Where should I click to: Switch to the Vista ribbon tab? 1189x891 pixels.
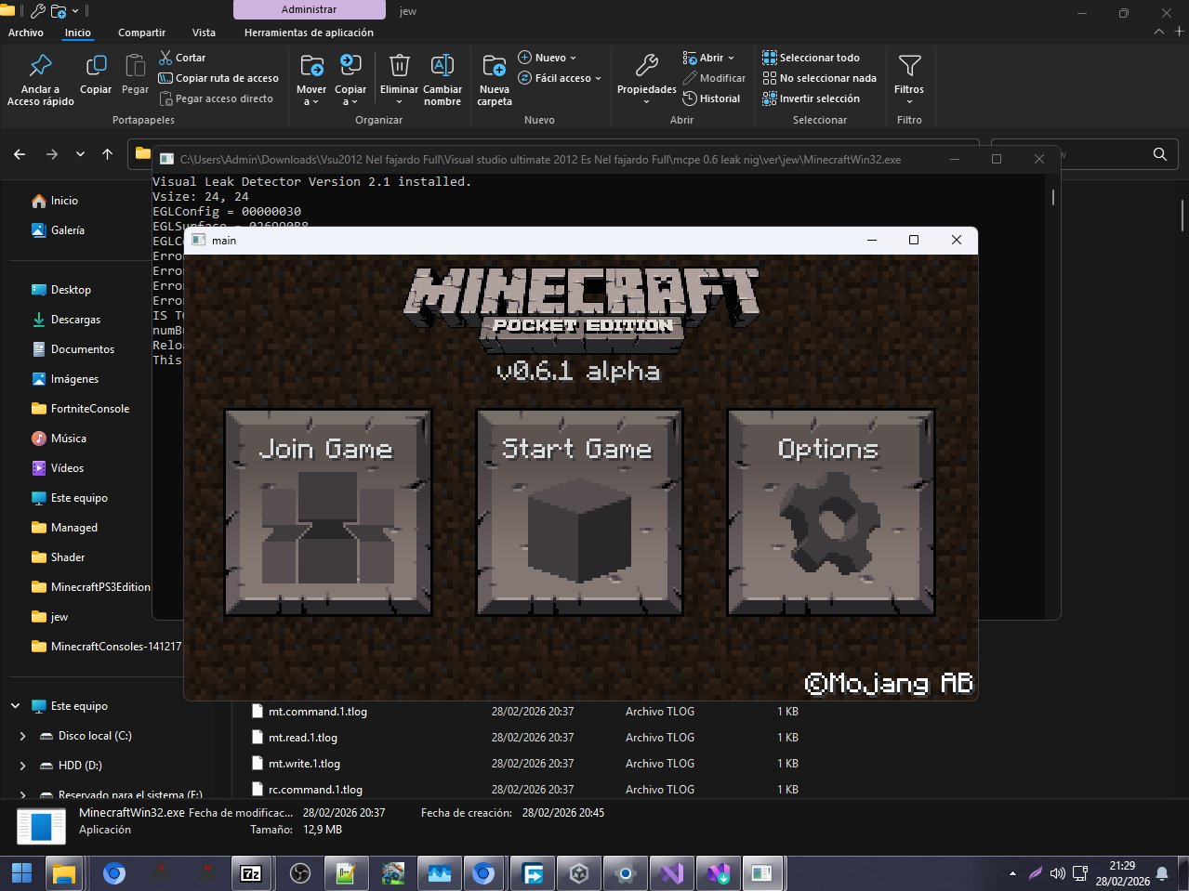coord(204,33)
